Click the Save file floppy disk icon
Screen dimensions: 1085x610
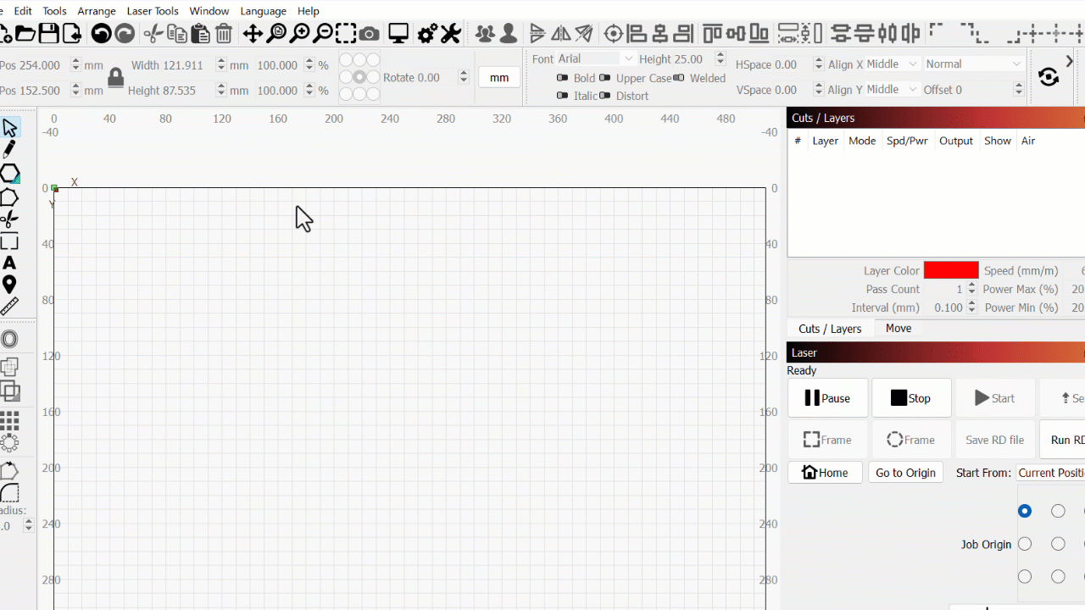coord(48,34)
